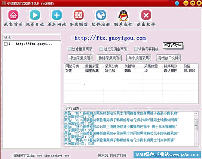
Task: Sort by 关键词 column header
Action: coord(133,66)
